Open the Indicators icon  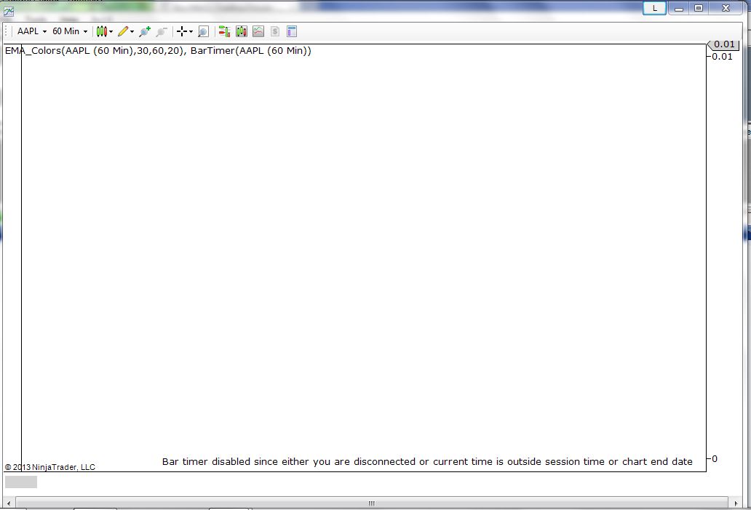258,31
